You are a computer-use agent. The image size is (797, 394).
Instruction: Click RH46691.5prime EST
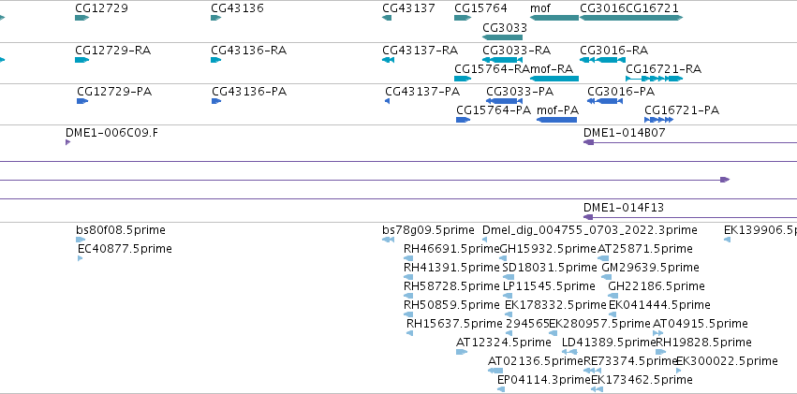click(x=408, y=258)
